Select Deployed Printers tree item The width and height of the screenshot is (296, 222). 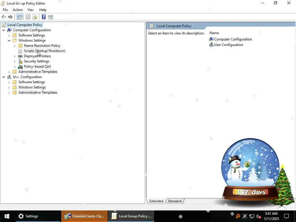(x=37, y=56)
